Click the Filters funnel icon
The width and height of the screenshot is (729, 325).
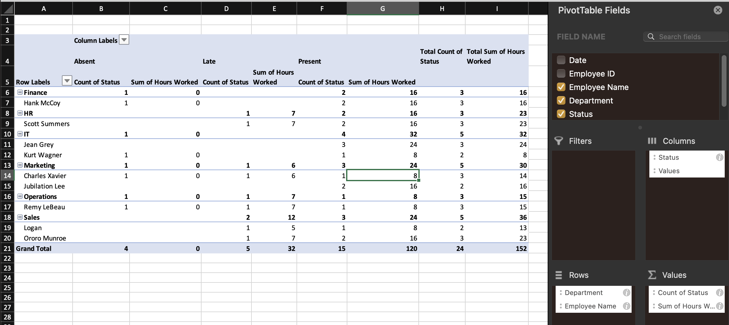559,141
